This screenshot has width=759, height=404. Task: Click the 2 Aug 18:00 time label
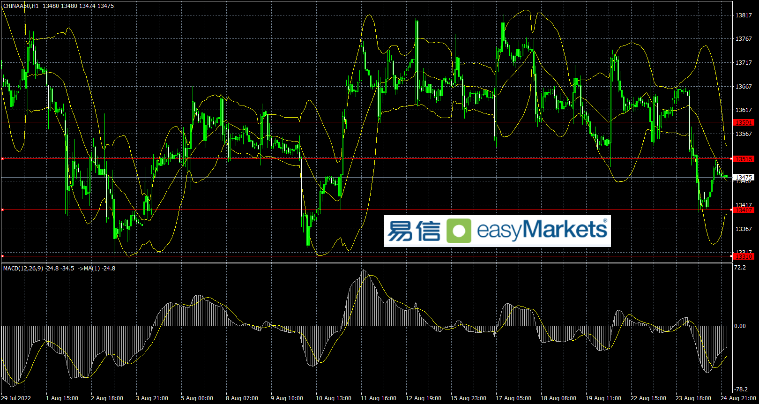click(107, 398)
